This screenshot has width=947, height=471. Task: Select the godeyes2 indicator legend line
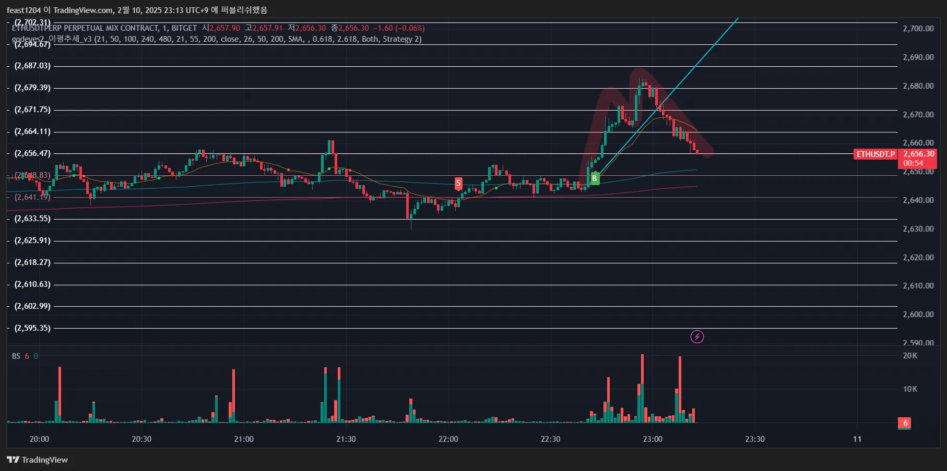point(217,39)
